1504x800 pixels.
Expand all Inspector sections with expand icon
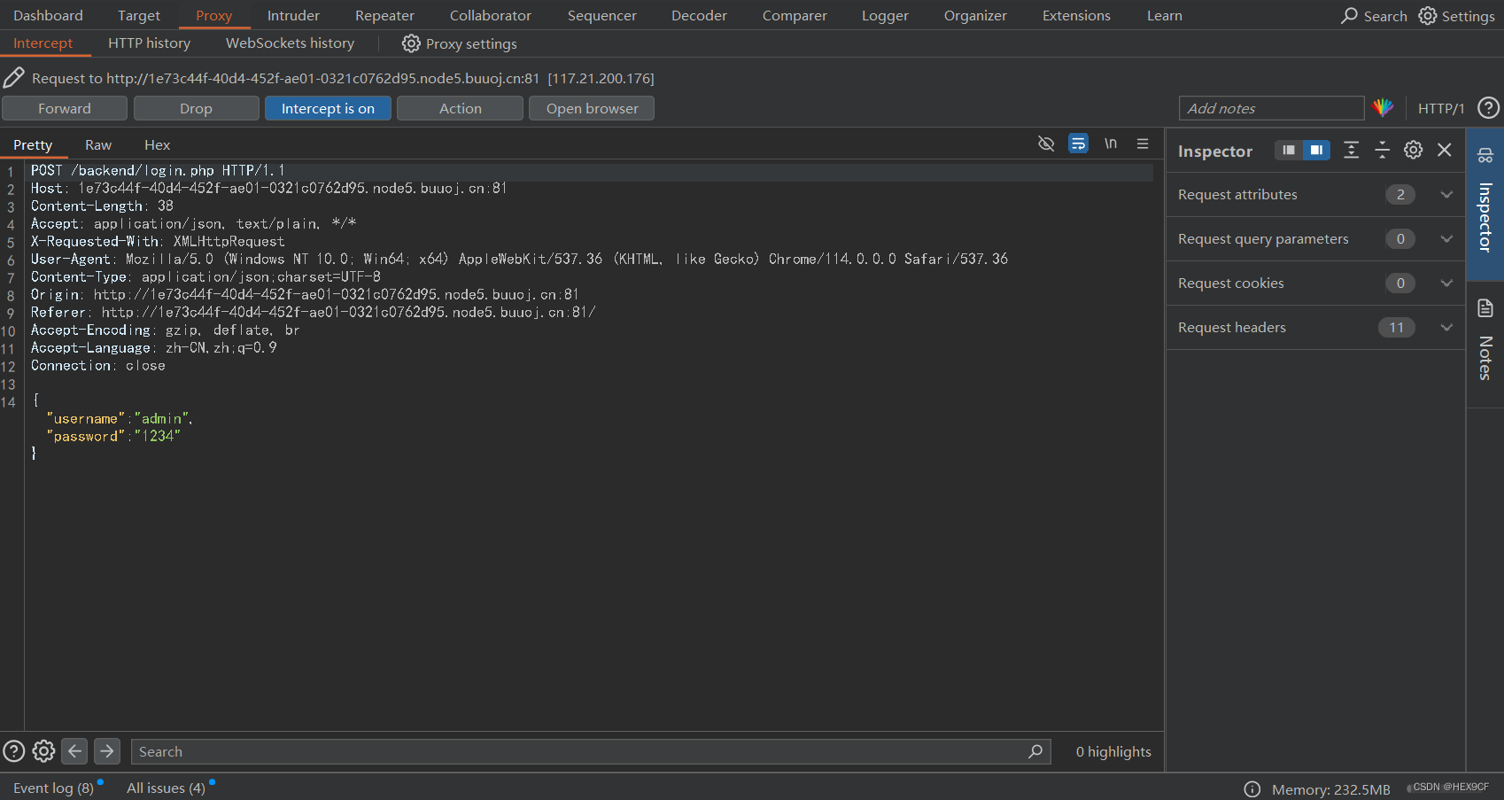click(1351, 150)
